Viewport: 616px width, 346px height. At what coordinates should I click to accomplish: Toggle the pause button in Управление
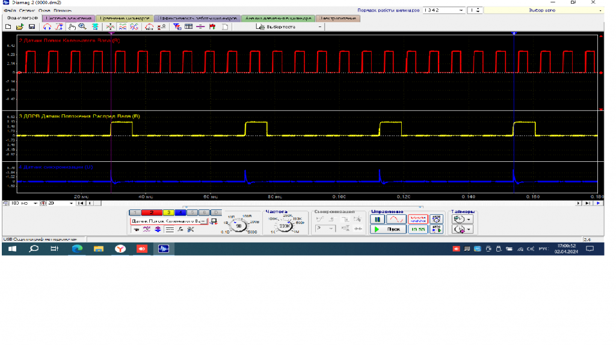(x=378, y=220)
